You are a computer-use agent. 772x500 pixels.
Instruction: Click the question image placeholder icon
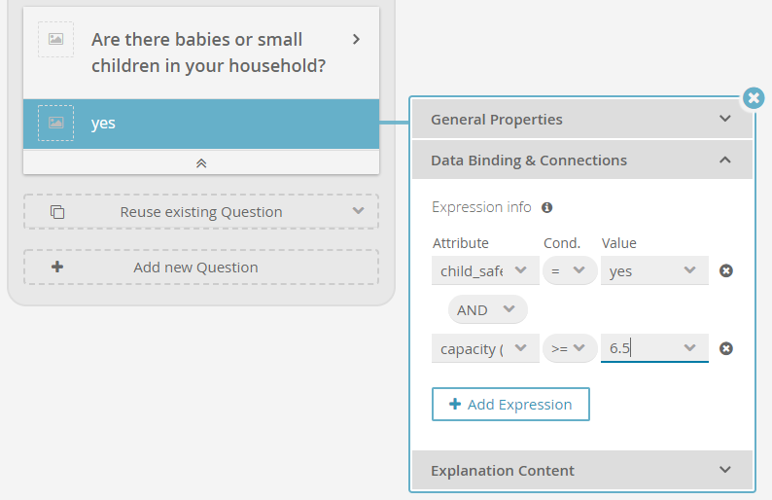[56, 39]
